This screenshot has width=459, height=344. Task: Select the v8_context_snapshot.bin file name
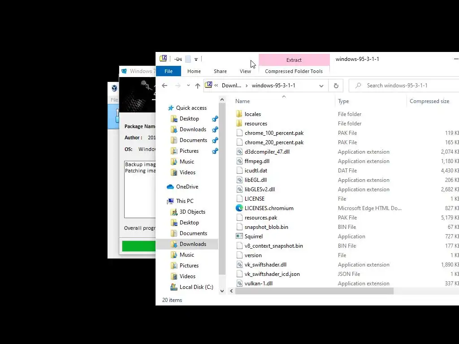(x=274, y=246)
